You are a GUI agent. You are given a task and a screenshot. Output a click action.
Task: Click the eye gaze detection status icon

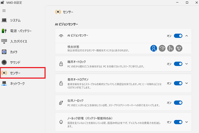click(162, 48)
